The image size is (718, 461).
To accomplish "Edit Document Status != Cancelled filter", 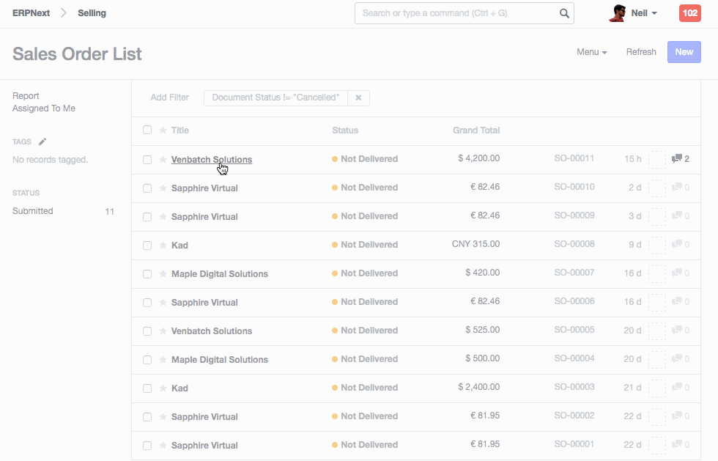I will point(275,97).
